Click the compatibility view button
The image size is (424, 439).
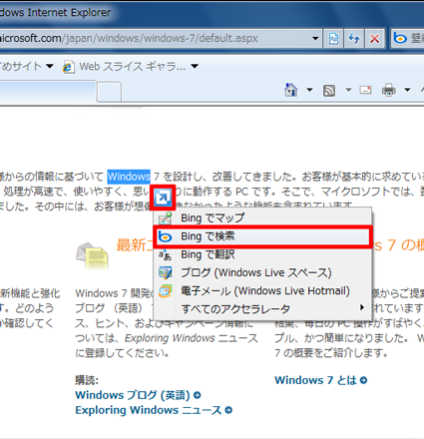pyautogui.click(x=333, y=39)
